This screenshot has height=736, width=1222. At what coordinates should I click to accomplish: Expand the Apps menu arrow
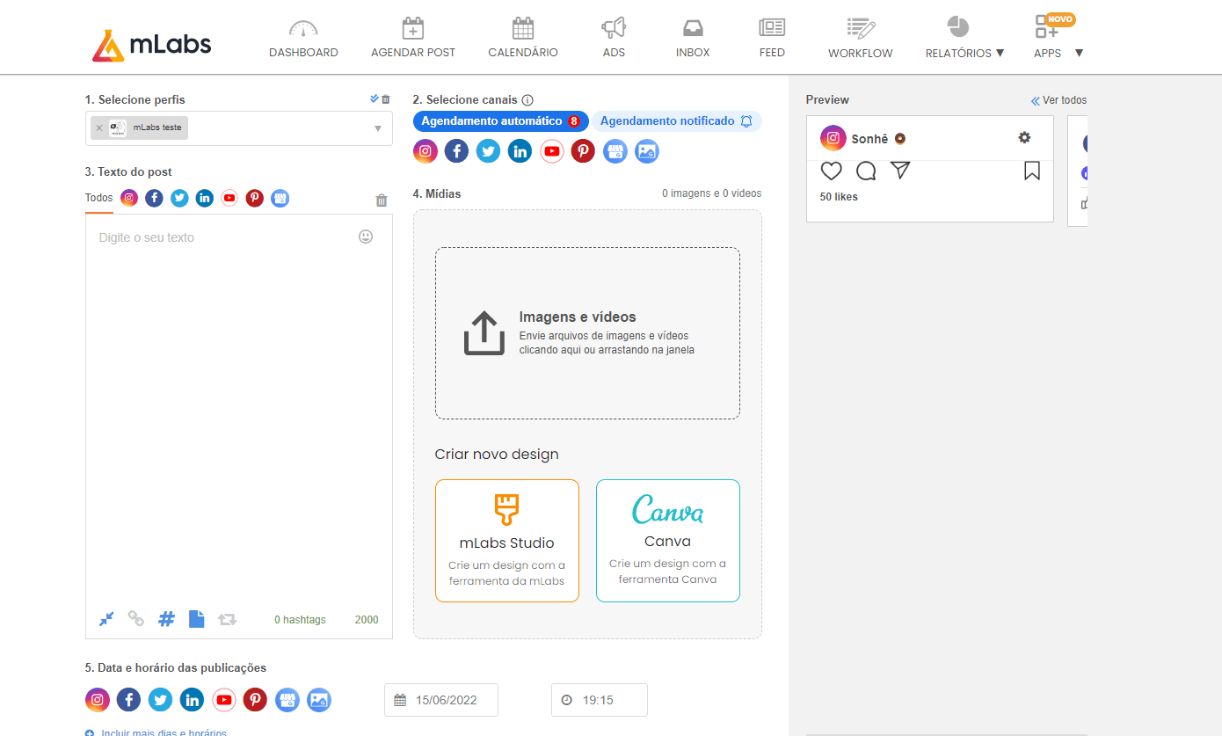tap(1079, 53)
